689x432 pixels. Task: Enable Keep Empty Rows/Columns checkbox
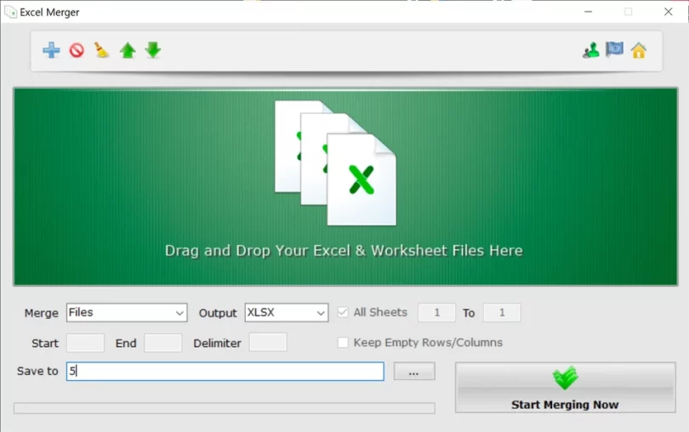coord(343,343)
